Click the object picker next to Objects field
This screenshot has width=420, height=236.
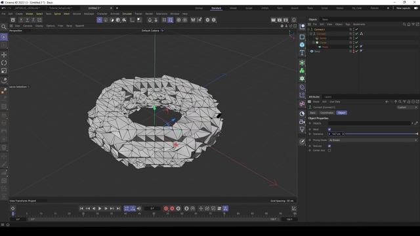point(416,123)
